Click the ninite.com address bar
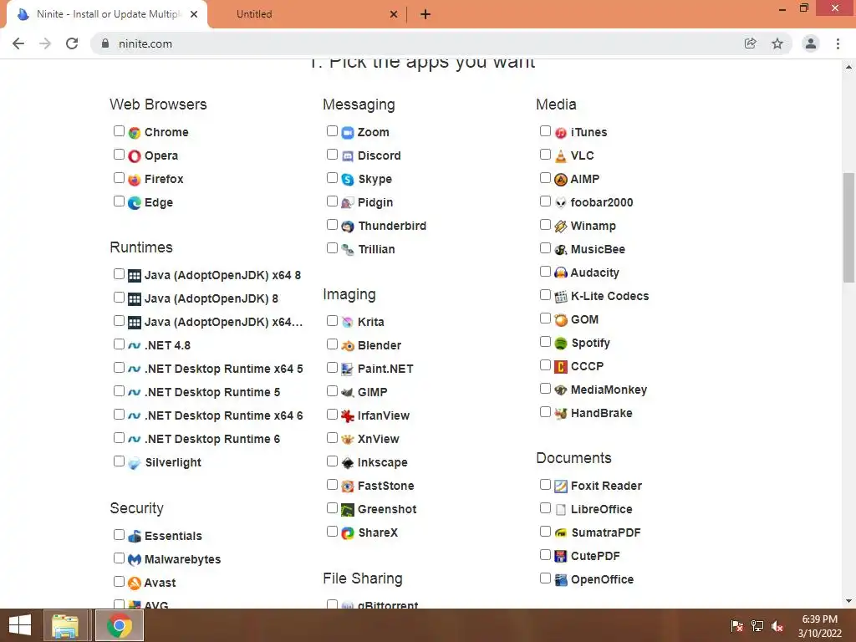Viewport: 856px width, 642px height. [418, 43]
